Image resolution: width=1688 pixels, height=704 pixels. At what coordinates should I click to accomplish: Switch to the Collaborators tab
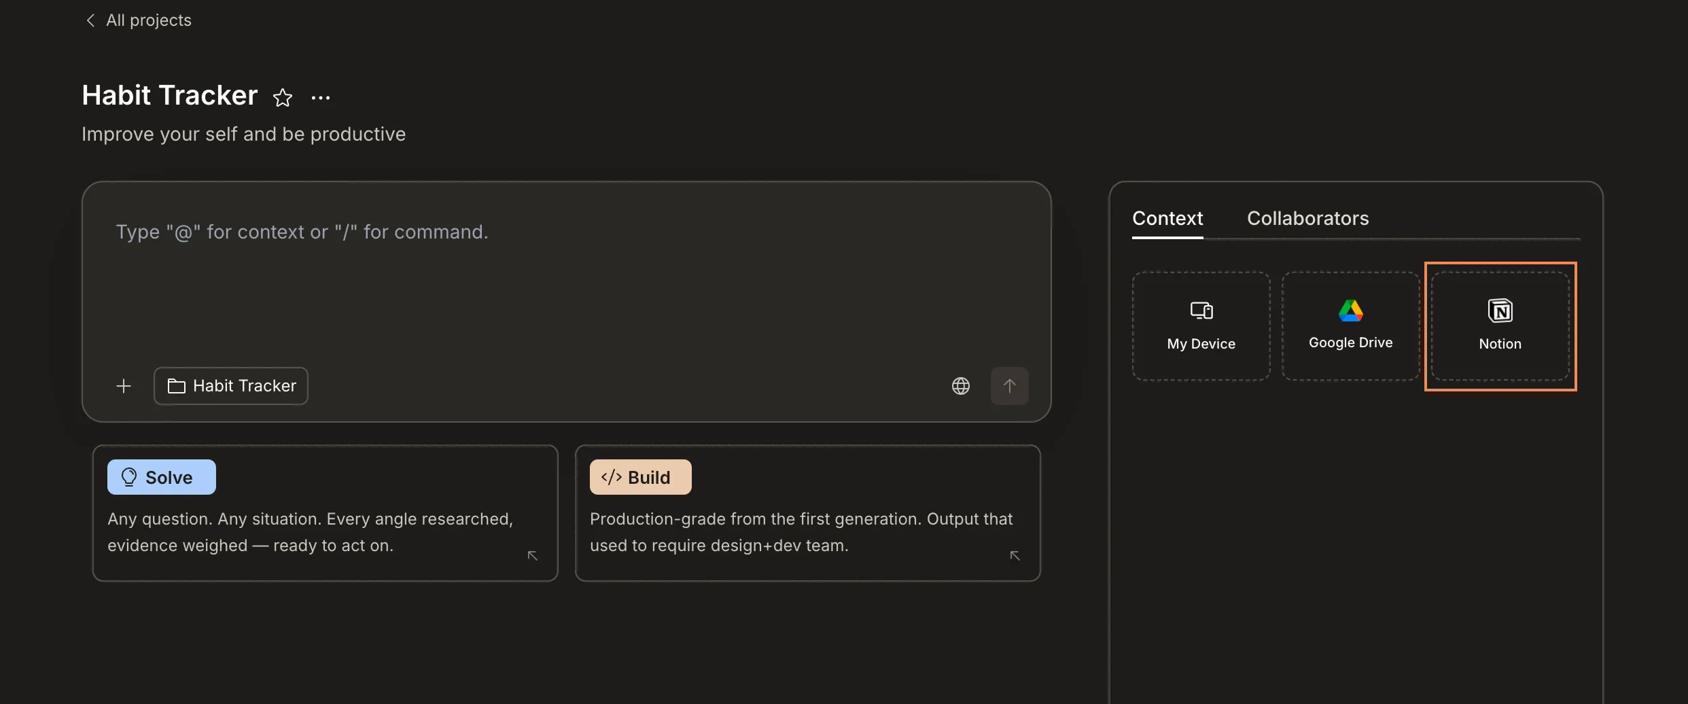point(1307,217)
